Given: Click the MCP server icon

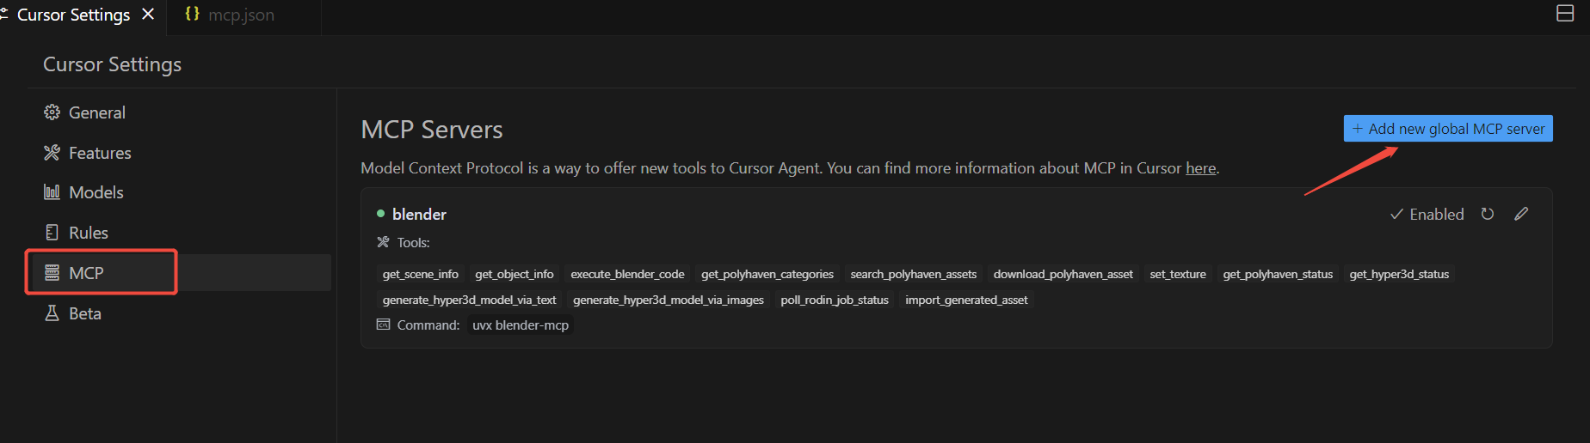Looking at the screenshot, I should [52, 273].
